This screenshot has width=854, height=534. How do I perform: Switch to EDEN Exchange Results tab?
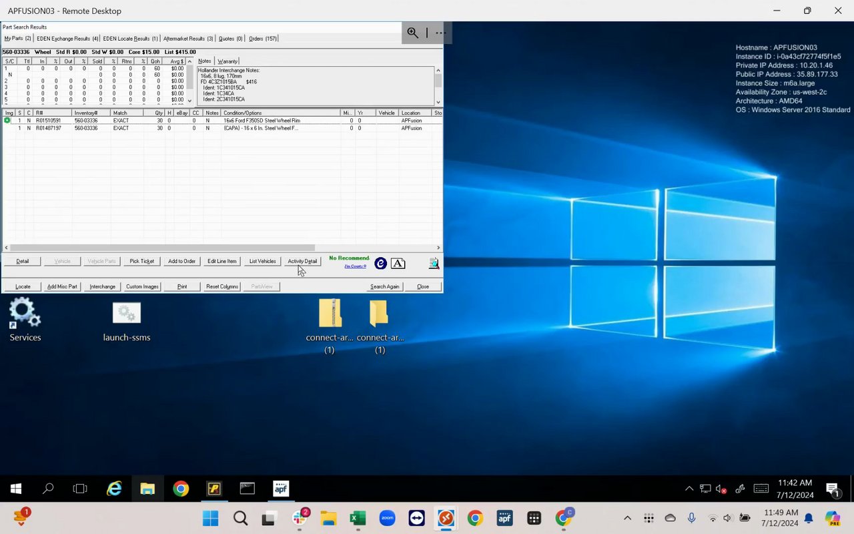[x=67, y=39]
